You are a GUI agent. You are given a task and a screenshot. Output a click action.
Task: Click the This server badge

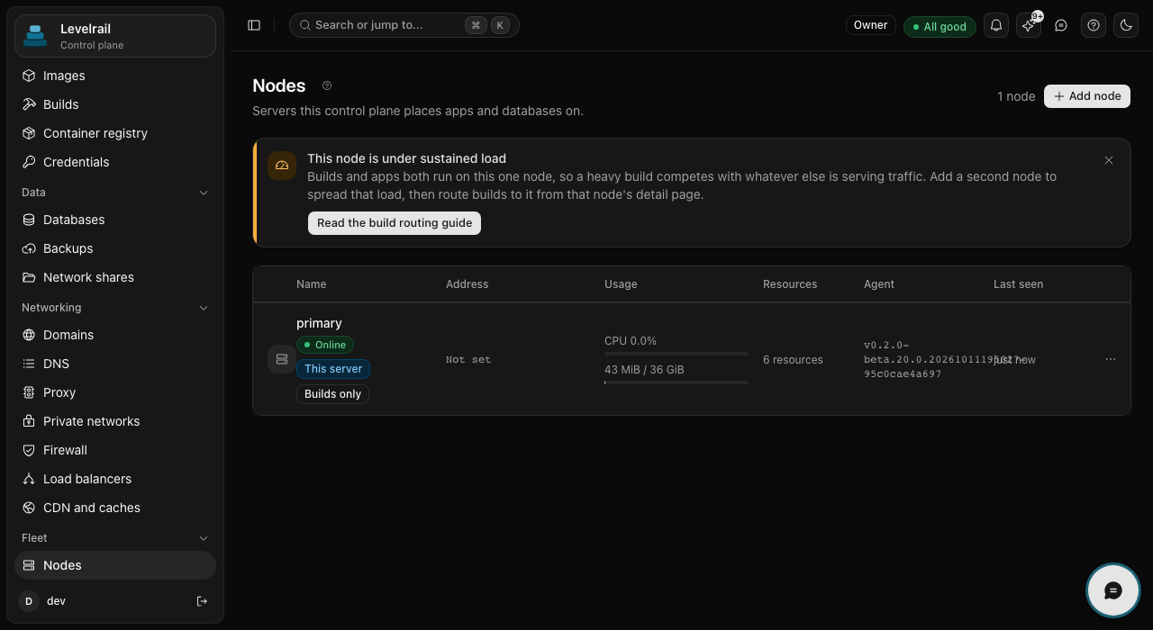click(333, 369)
